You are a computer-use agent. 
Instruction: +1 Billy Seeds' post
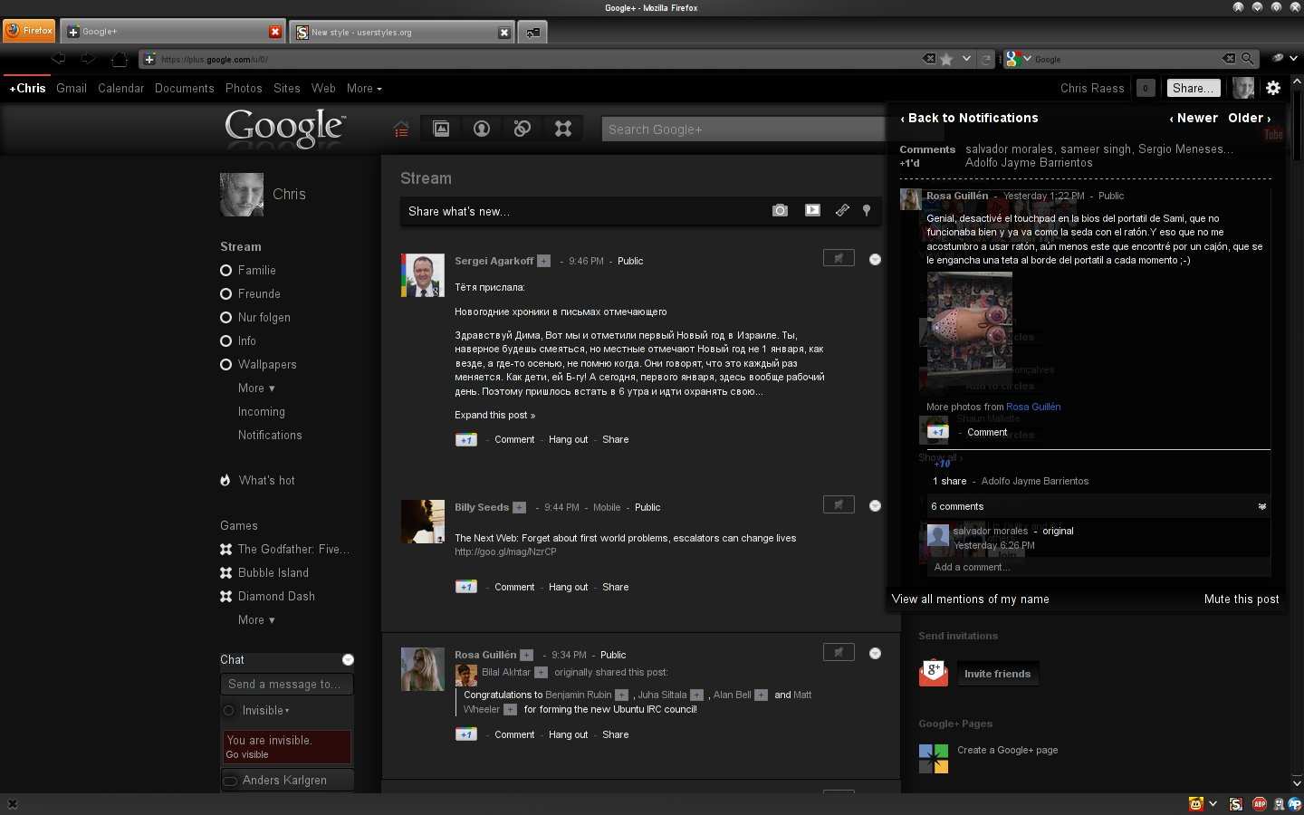[x=465, y=587]
